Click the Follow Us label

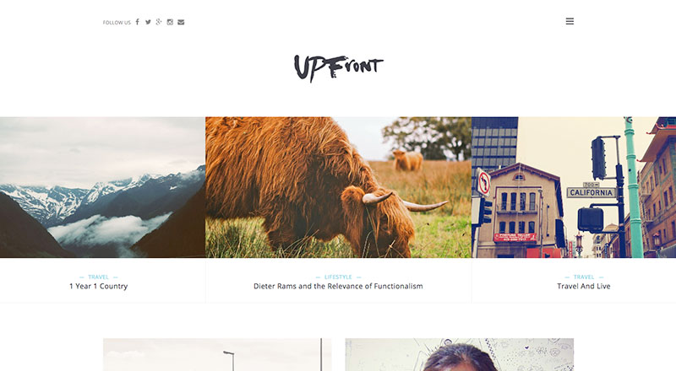click(117, 23)
